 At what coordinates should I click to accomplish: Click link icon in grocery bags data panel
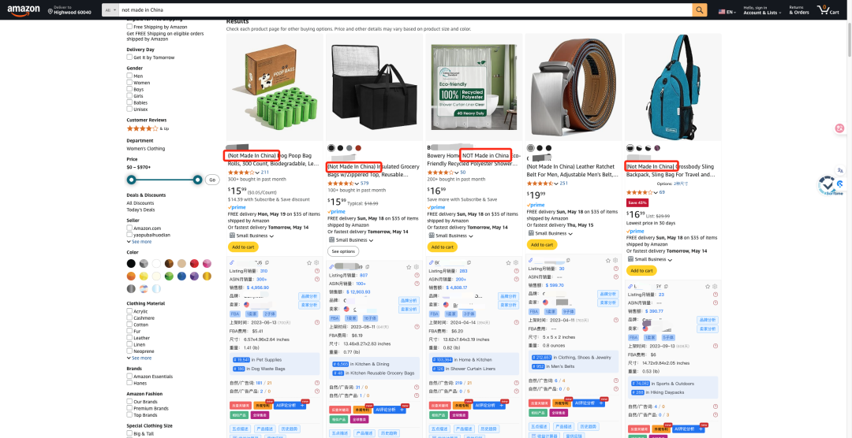point(332,267)
